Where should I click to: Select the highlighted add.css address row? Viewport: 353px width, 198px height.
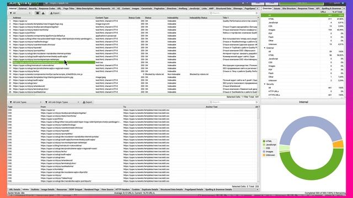click(54, 62)
